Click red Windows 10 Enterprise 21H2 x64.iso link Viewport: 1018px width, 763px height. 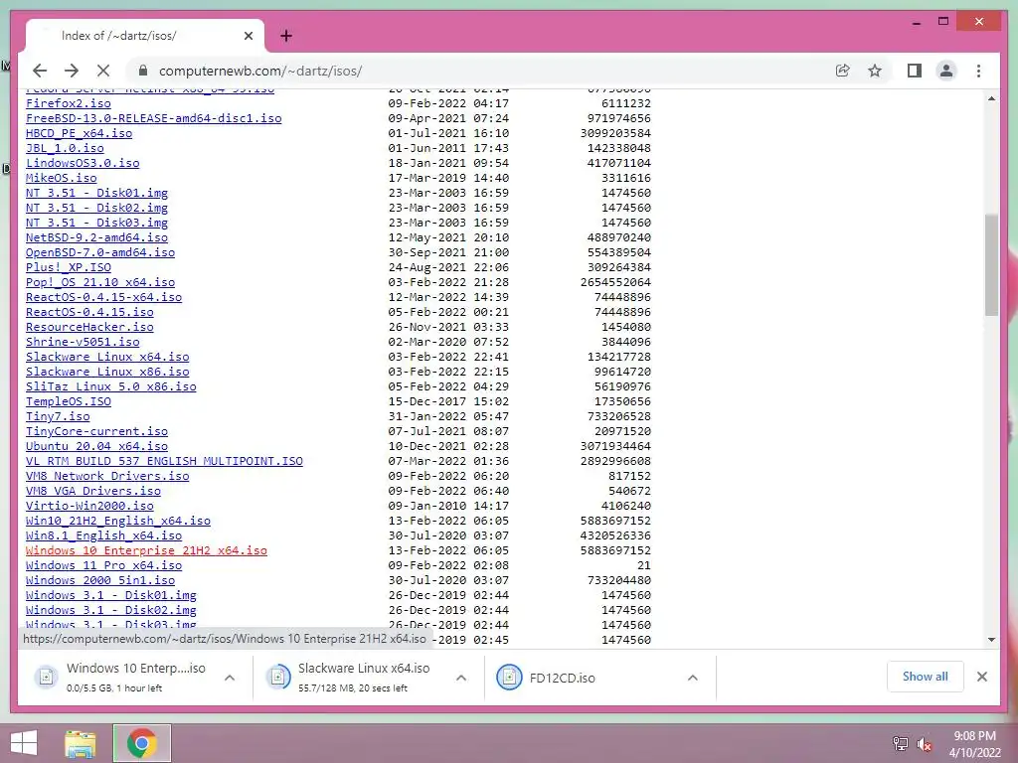tap(146, 550)
